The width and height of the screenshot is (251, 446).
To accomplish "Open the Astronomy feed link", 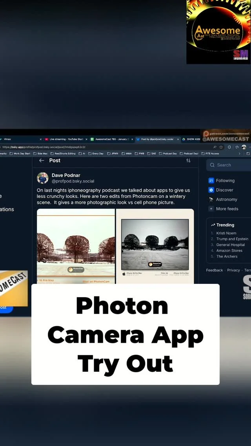I will [x=227, y=200].
